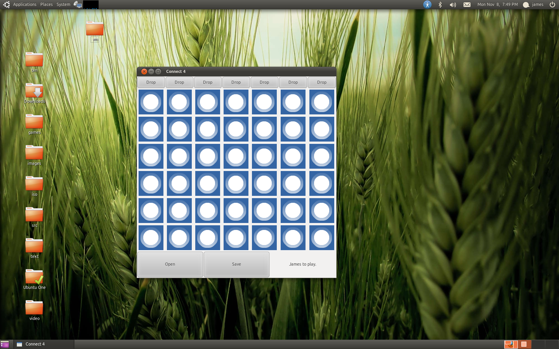559x349 pixels.
Task: Open the System menu
Action: pyautogui.click(x=63, y=5)
